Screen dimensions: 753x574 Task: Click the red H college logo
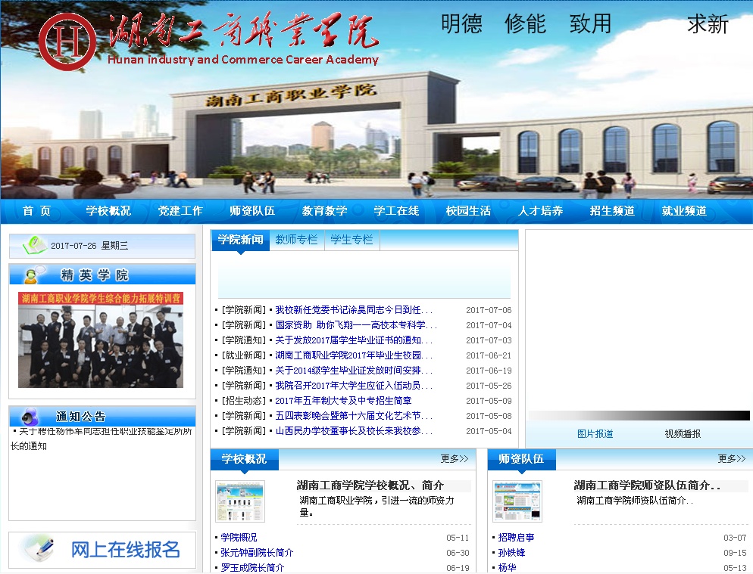click(67, 42)
